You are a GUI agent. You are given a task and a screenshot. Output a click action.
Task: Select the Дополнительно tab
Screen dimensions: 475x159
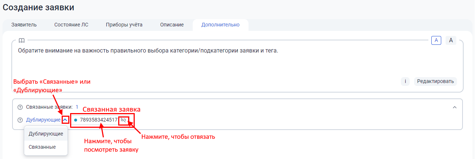220,25
